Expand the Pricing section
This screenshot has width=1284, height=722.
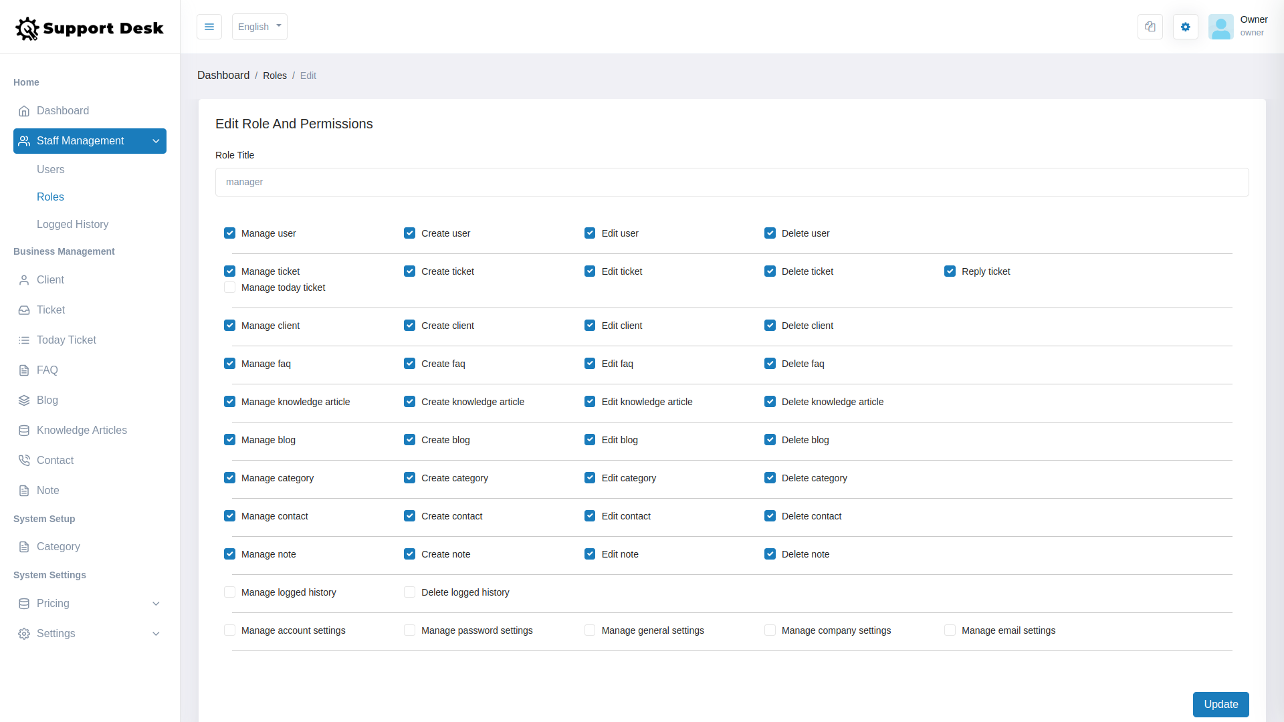[156, 603]
